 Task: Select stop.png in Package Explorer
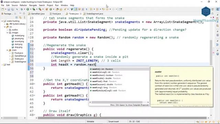coord(17,47)
